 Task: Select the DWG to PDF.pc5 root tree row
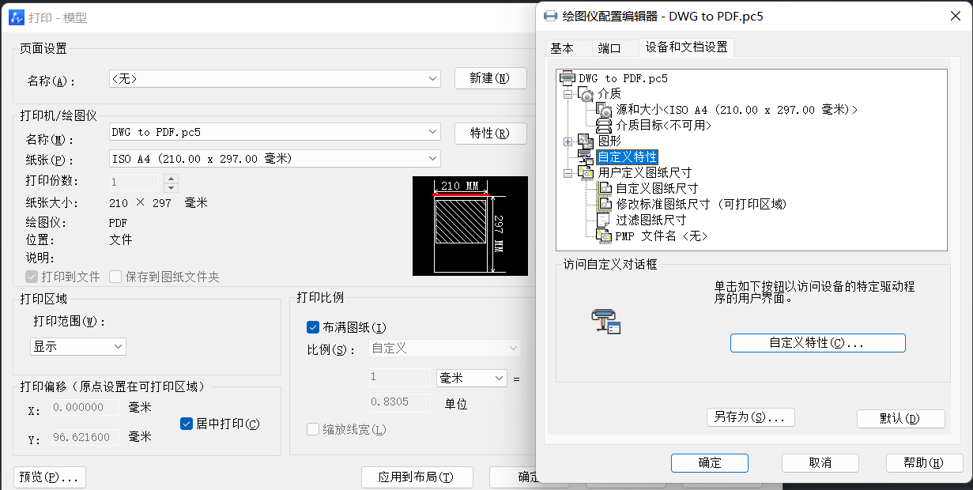pyautogui.click(x=623, y=78)
